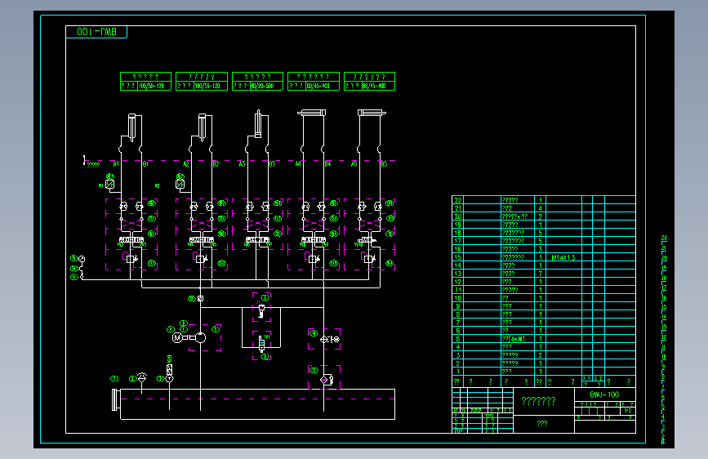Select the tank end cover flange symbol
The width and height of the screenshot is (708, 459).
pyautogui.click(x=115, y=400)
